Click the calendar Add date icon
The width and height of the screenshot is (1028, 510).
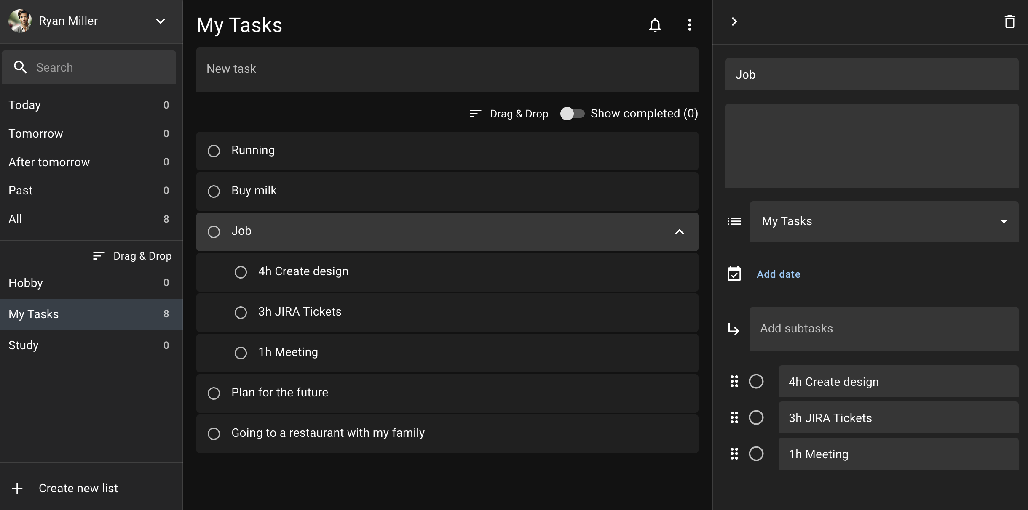click(x=734, y=274)
